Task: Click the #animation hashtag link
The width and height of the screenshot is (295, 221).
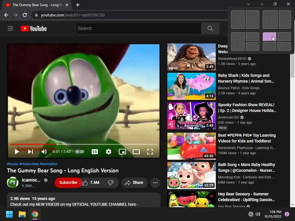Action: (x=49, y=164)
